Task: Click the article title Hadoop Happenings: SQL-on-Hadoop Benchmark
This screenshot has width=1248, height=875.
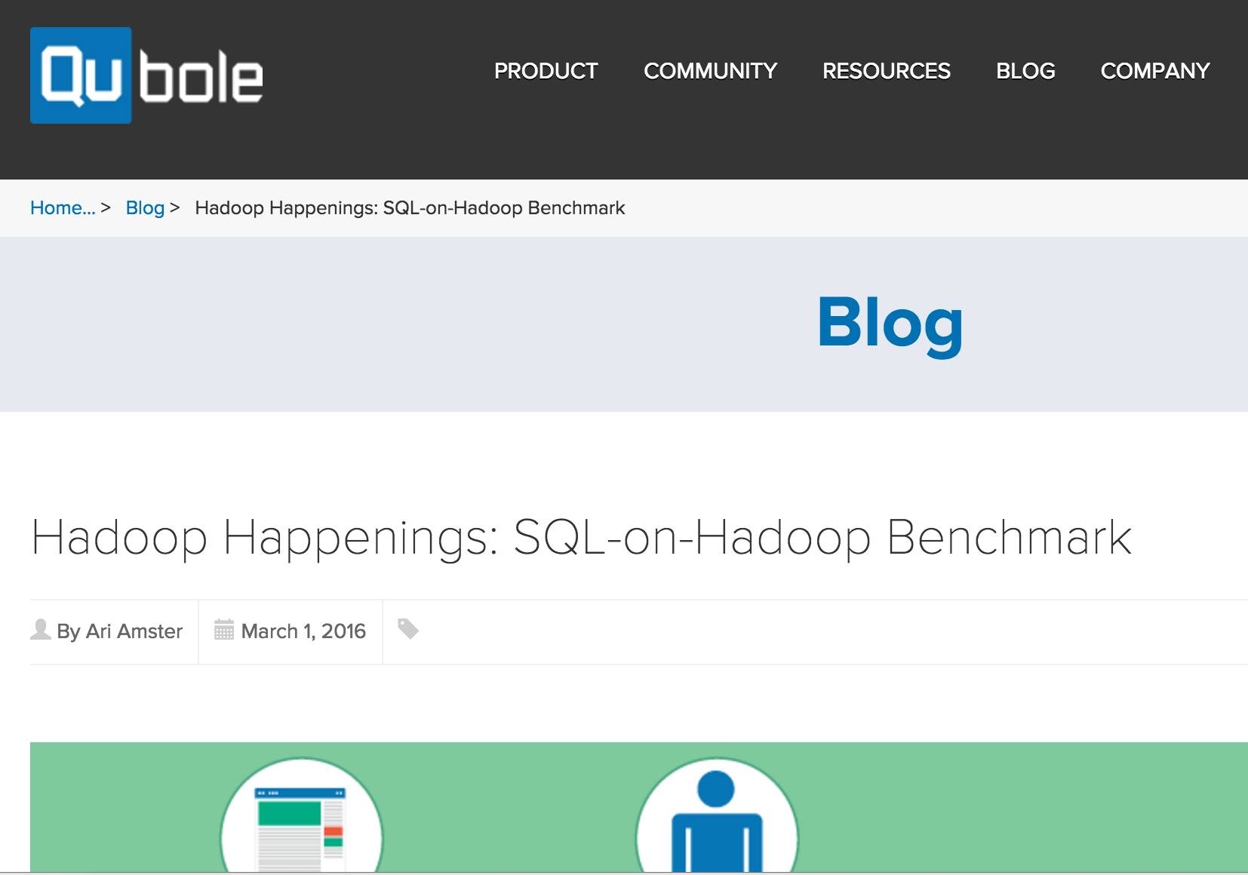Action: (581, 539)
